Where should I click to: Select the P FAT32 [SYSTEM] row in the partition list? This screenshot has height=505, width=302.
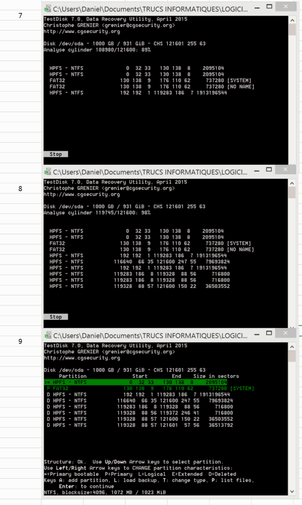click(x=150, y=389)
